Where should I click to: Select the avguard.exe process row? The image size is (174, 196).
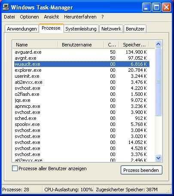pyautogui.click(x=82, y=52)
